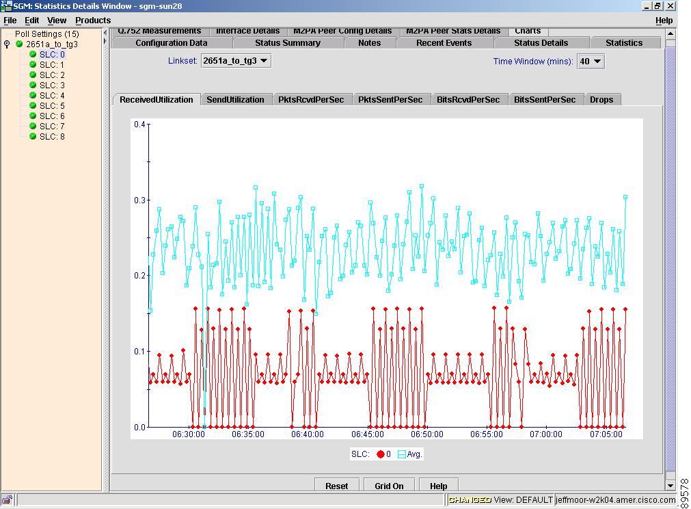The height and width of the screenshot is (509, 691).
Task: Open the Recent Events tab
Action: pos(444,43)
